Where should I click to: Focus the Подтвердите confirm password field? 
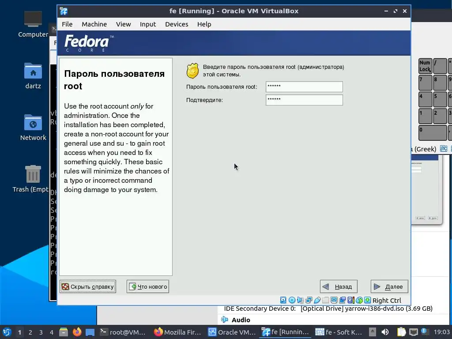pyautogui.click(x=304, y=100)
